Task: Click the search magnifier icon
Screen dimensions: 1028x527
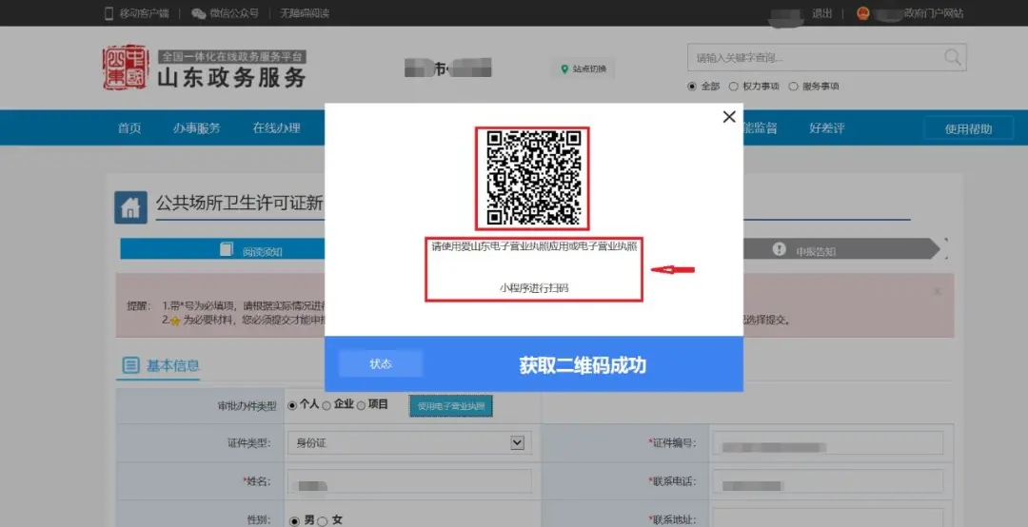Action: tap(953, 57)
